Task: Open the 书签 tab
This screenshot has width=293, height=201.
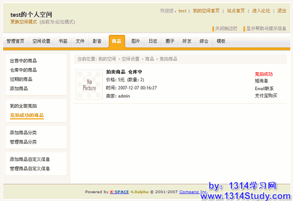Action: (63, 41)
